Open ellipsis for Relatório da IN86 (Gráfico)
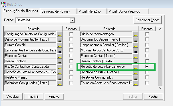The width and height of the screenshot is (173, 106). click(136, 72)
